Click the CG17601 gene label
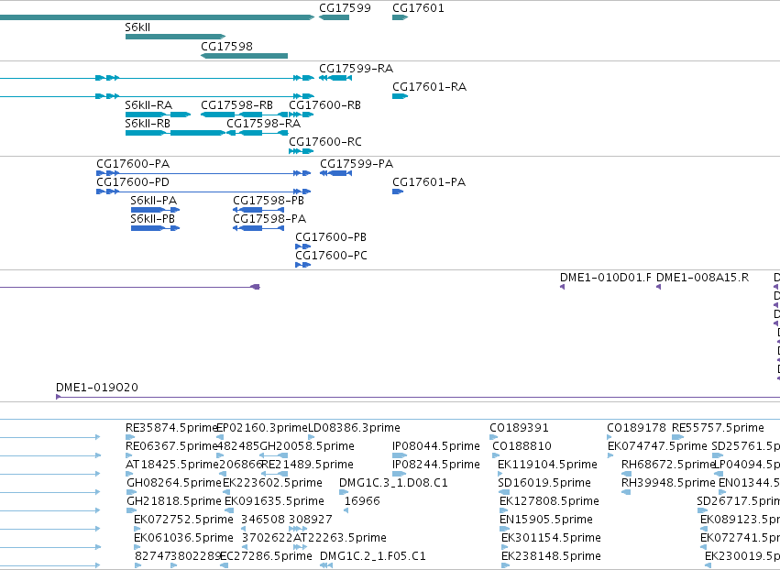The image size is (780, 570). [x=418, y=8]
